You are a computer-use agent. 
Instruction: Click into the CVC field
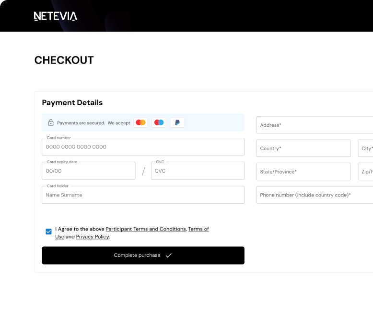(x=198, y=171)
